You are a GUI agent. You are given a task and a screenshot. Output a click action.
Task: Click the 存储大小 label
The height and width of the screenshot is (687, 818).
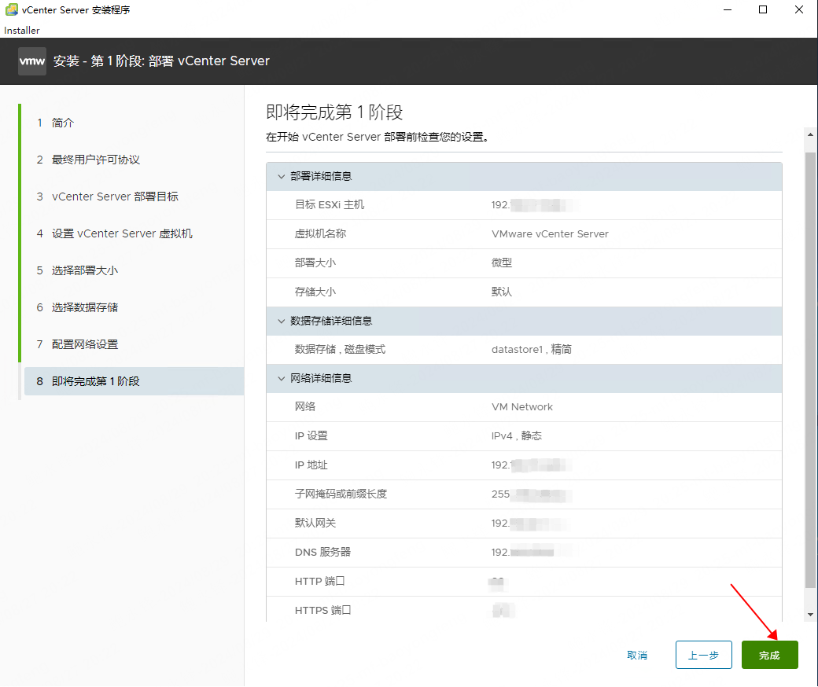tap(315, 292)
